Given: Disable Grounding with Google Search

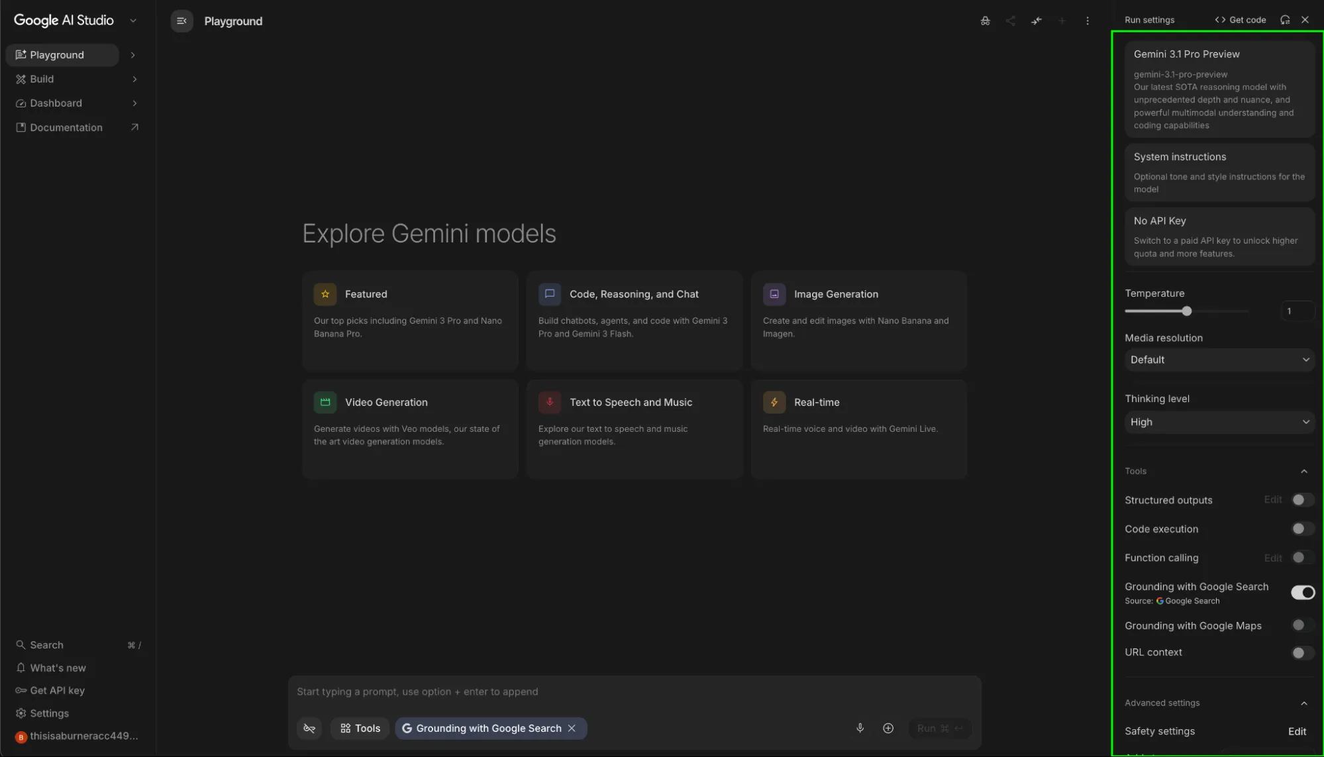Looking at the screenshot, I should [1302, 592].
